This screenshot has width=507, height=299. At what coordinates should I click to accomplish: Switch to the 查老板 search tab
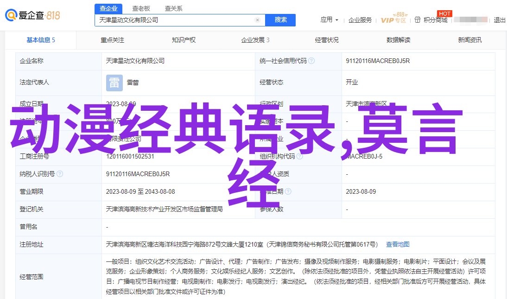click(x=141, y=8)
